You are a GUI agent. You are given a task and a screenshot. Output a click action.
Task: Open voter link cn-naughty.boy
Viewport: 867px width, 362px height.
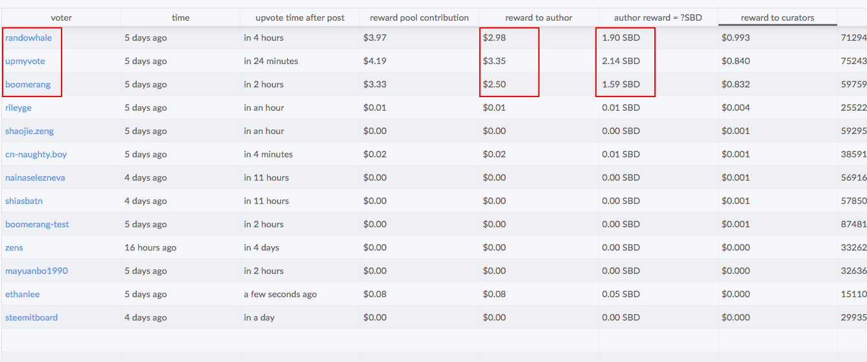(x=36, y=154)
